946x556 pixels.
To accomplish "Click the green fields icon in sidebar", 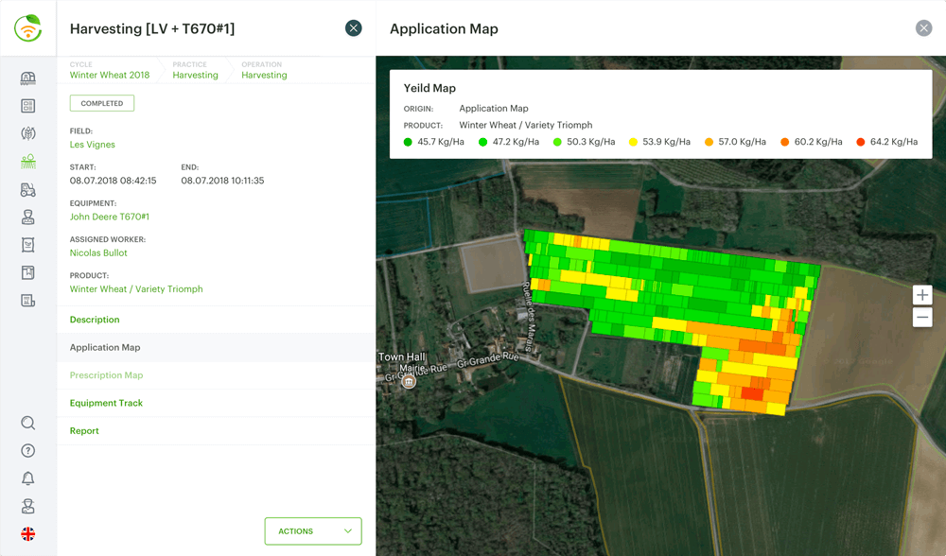I will point(28,162).
